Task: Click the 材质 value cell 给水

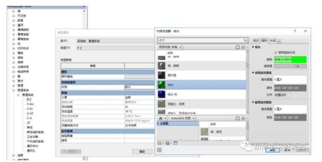Action: point(139,87)
